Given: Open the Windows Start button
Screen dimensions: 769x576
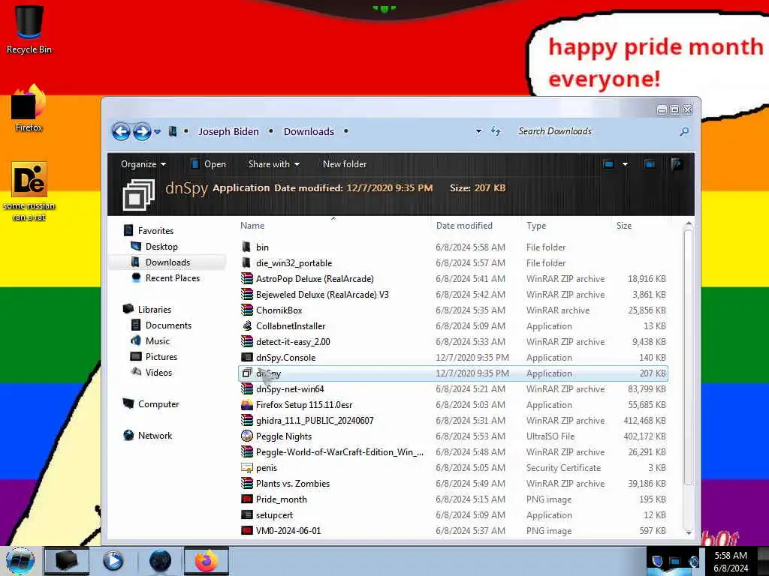Looking at the screenshot, I should tap(20, 561).
